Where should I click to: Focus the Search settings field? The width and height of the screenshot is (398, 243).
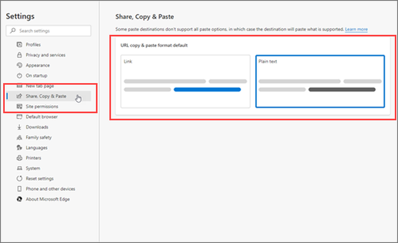(x=48, y=31)
